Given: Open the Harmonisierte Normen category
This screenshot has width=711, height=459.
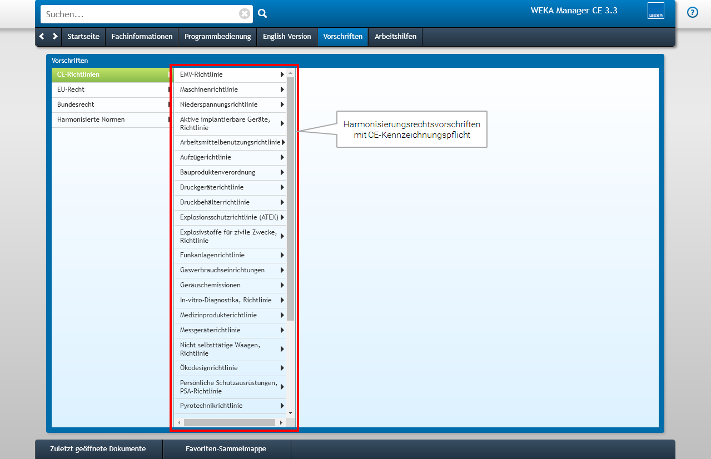Looking at the screenshot, I should click(111, 119).
